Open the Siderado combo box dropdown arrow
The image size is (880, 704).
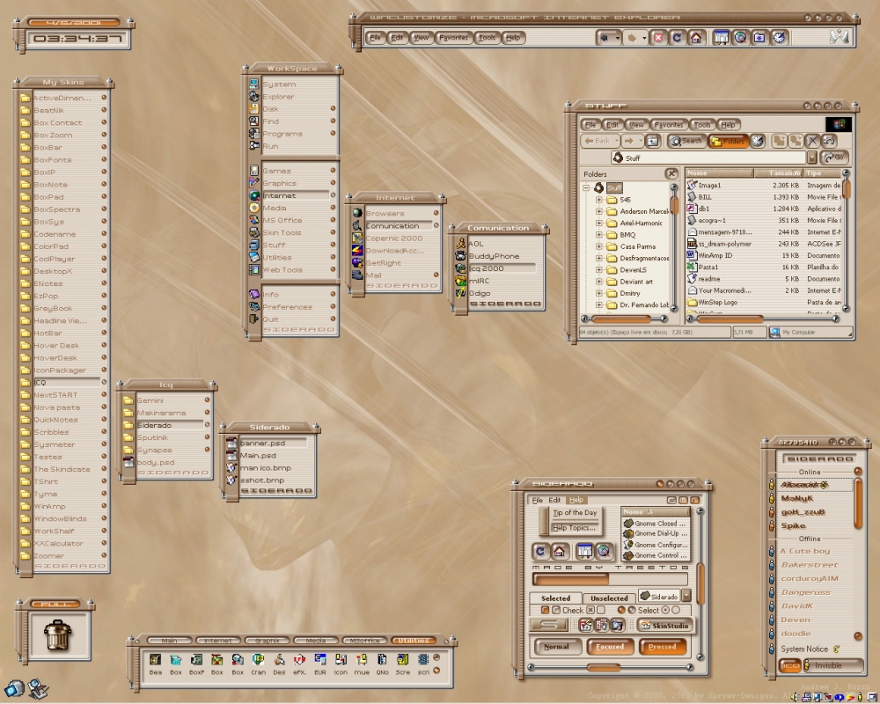tap(686, 597)
